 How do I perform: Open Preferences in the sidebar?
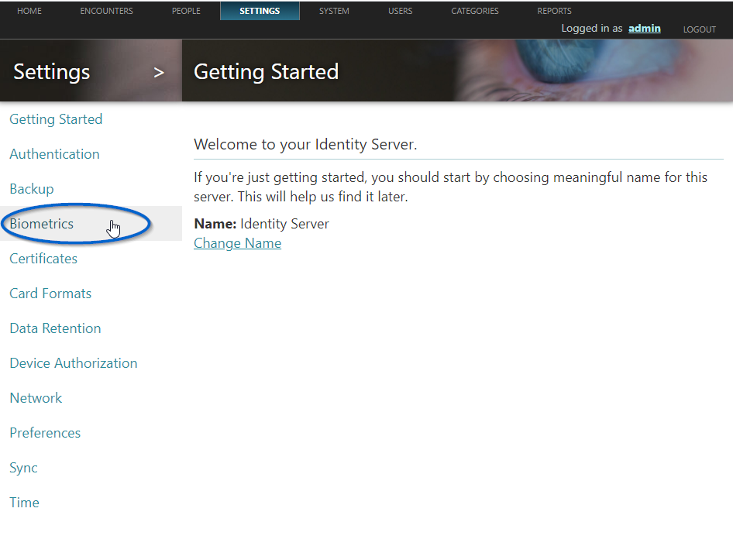click(x=45, y=433)
